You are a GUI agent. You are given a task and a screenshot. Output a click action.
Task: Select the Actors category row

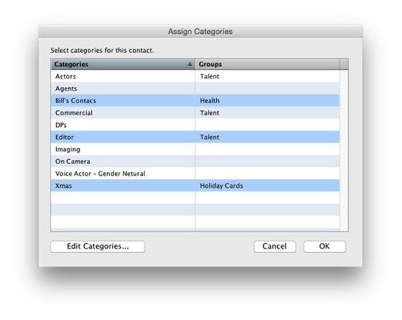195,76
